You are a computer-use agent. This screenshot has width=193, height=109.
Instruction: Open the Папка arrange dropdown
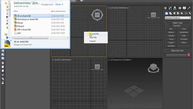pos(59,5)
